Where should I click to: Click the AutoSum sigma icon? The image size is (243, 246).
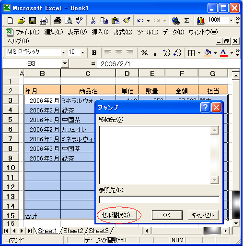point(186,21)
